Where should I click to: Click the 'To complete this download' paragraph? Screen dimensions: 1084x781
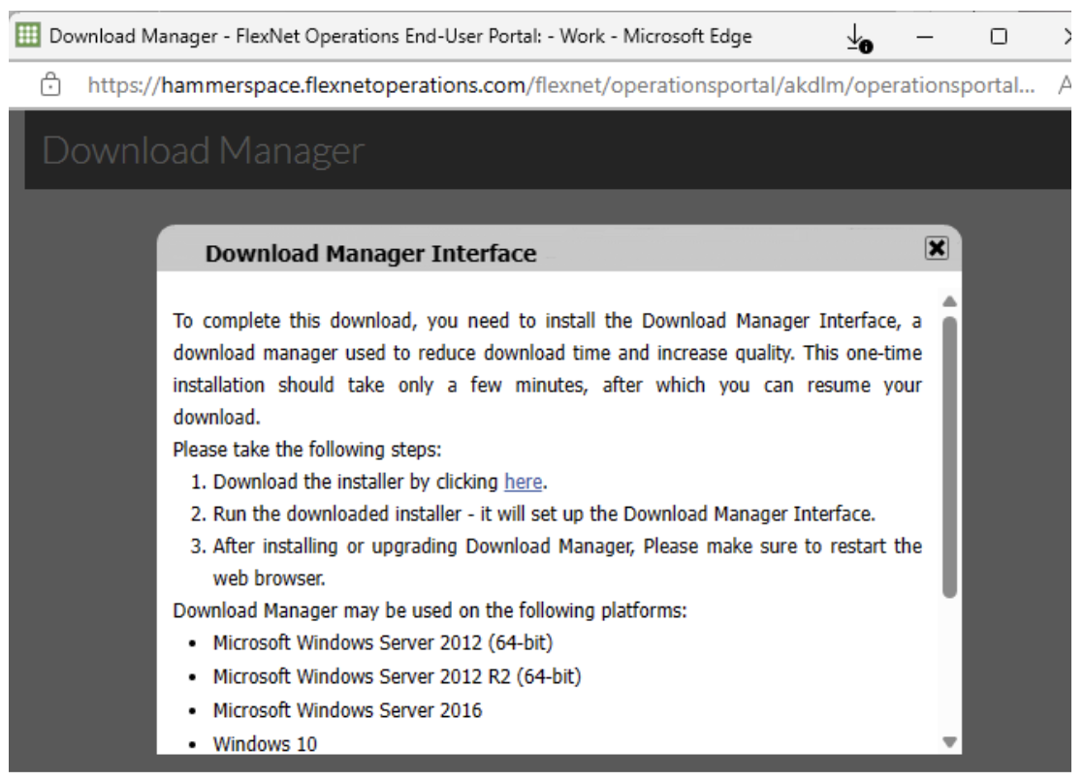pyautogui.click(x=547, y=369)
